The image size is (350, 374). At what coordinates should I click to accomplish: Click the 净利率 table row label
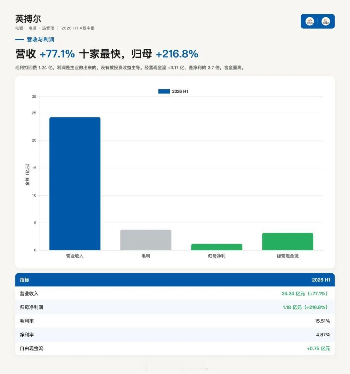(x=27, y=335)
